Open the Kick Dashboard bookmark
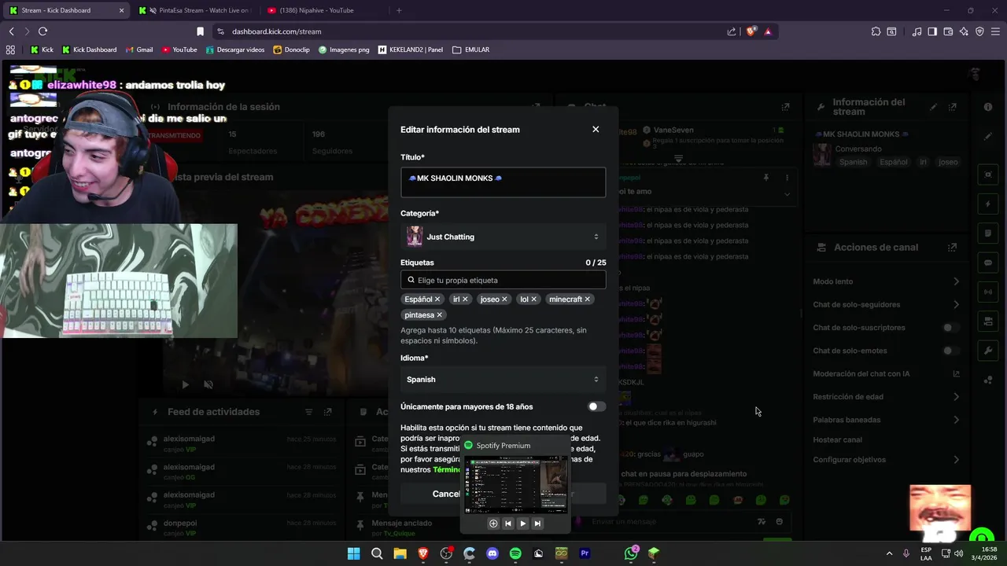The image size is (1007, 566). coord(89,50)
